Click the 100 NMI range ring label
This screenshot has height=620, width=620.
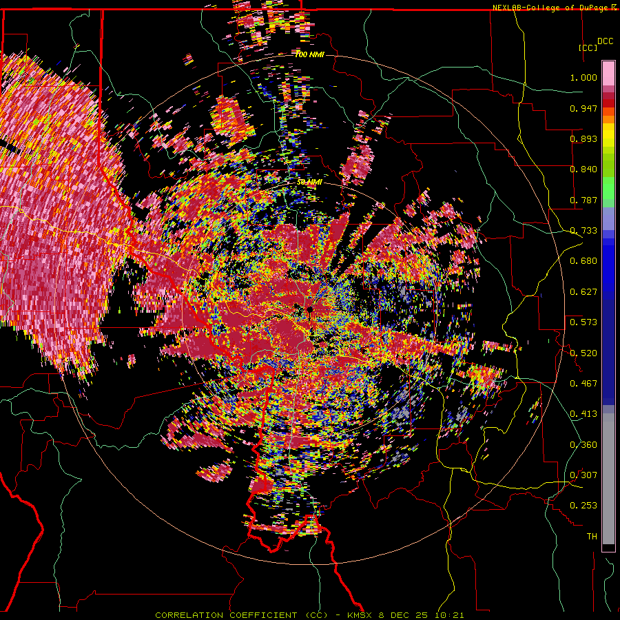pyautogui.click(x=309, y=54)
